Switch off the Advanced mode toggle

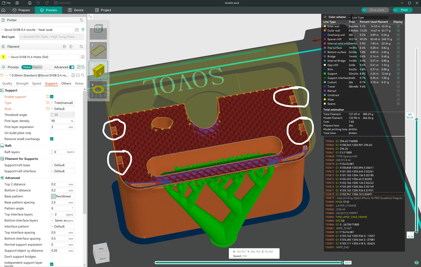[x=72, y=67]
